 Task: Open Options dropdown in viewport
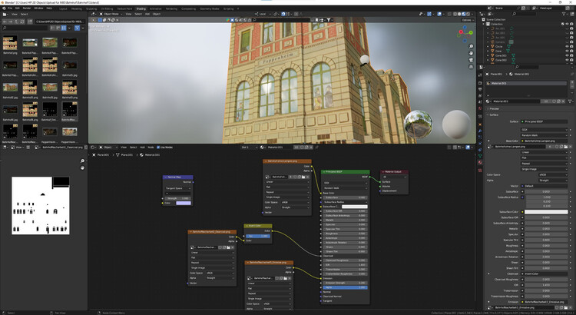[467, 20]
